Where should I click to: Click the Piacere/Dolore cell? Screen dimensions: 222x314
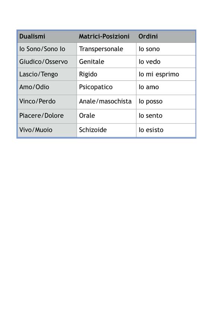[x=47, y=116]
